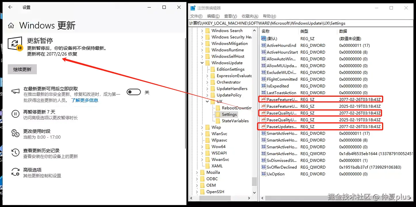Screen dimensions: 416x207
Task: Click the Mozilla folder icon
Action: 202,173
